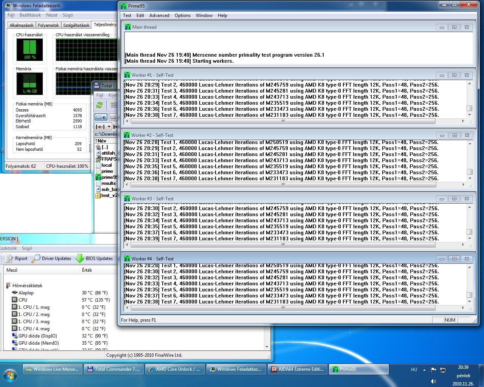The width and height of the screenshot is (484, 387).
Task: Click the Memória usage gauge in Task Manager
Action: pos(30,84)
